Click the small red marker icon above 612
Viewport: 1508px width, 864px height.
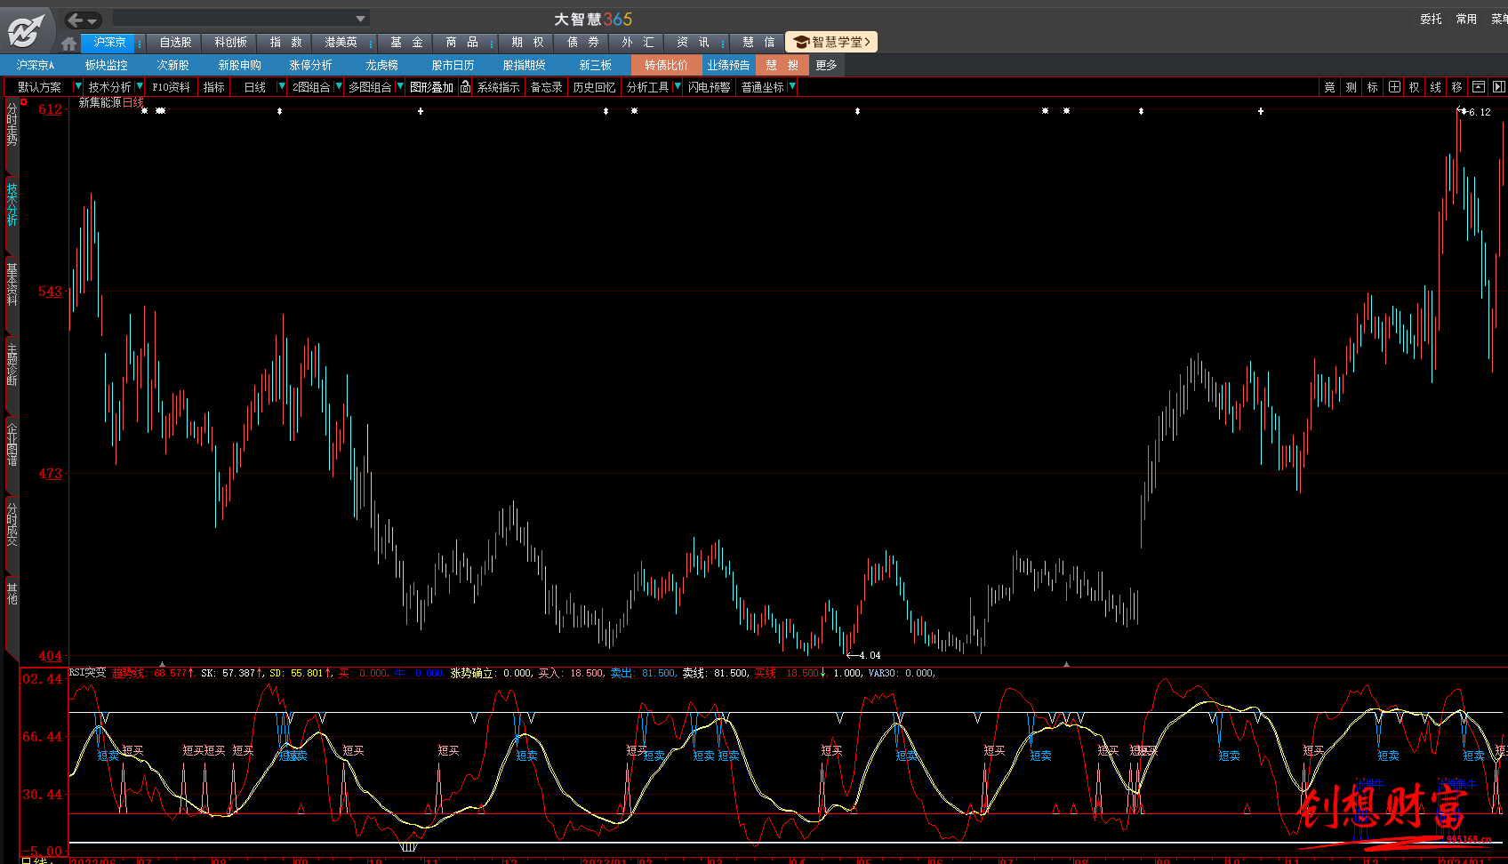[x=25, y=102]
